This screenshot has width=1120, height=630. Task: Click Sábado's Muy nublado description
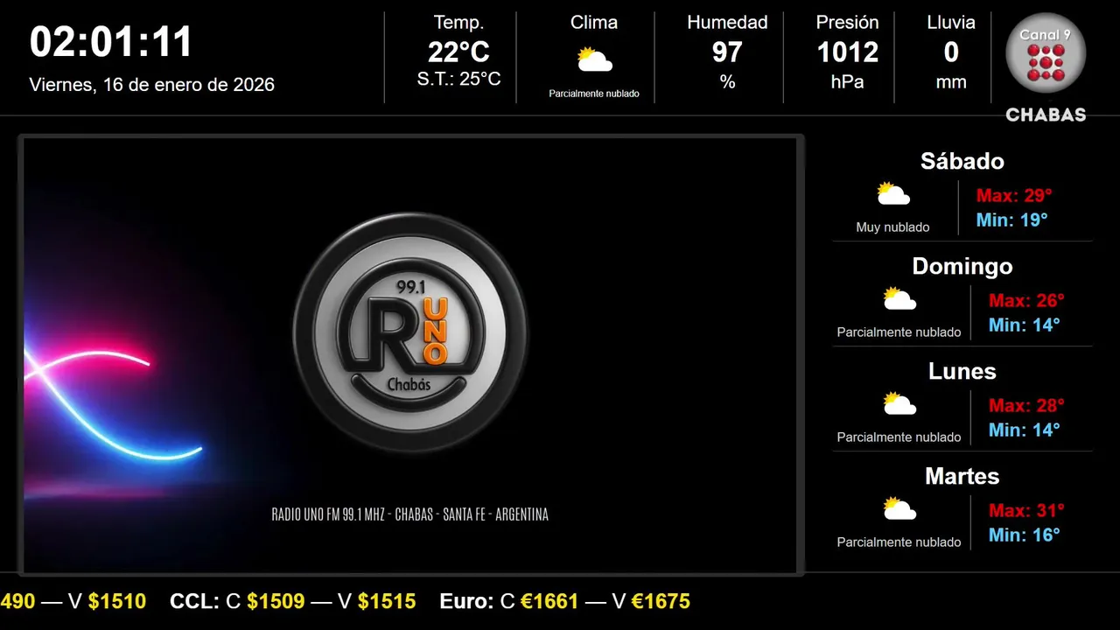coord(893,227)
